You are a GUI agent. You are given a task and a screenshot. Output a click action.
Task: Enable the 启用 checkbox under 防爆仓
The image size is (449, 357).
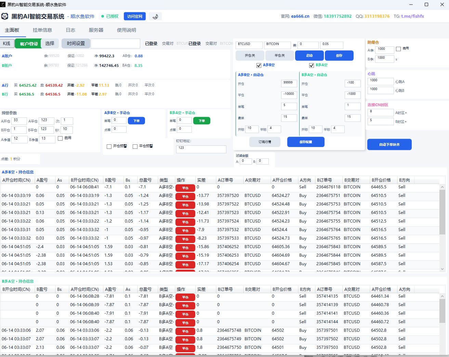[x=398, y=49]
